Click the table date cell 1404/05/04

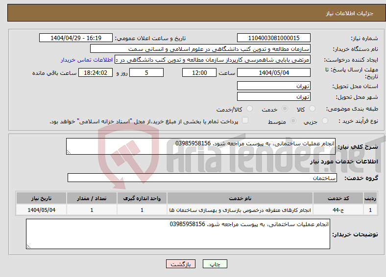41,210
